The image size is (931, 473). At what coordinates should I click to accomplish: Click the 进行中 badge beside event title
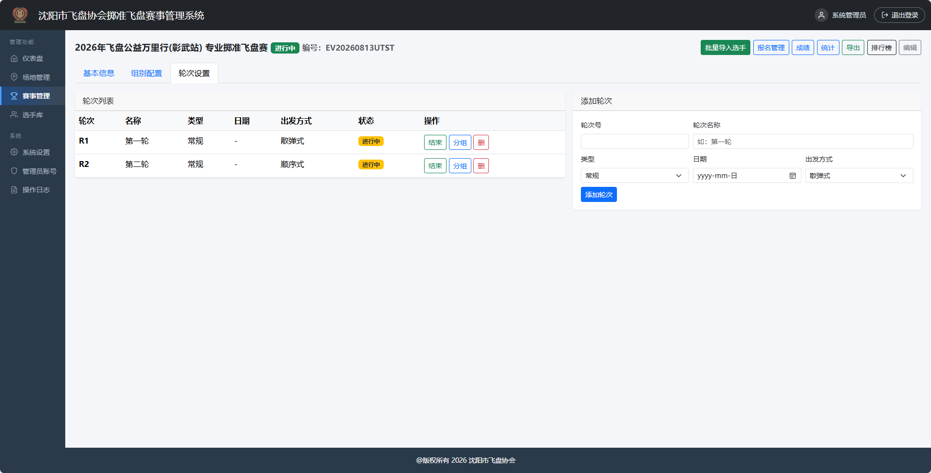tap(285, 48)
